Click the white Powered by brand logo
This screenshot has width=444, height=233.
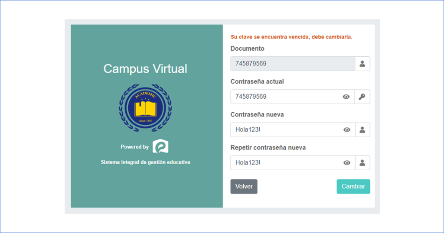point(160,147)
